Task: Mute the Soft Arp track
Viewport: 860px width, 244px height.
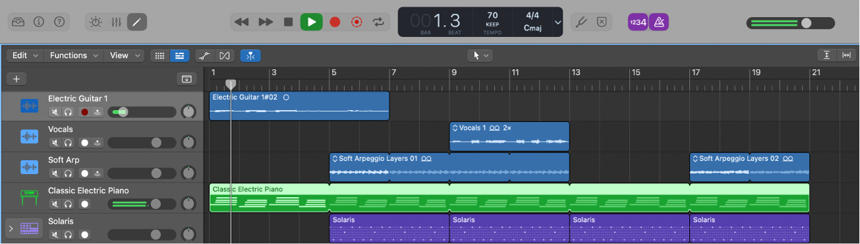Action: click(55, 173)
